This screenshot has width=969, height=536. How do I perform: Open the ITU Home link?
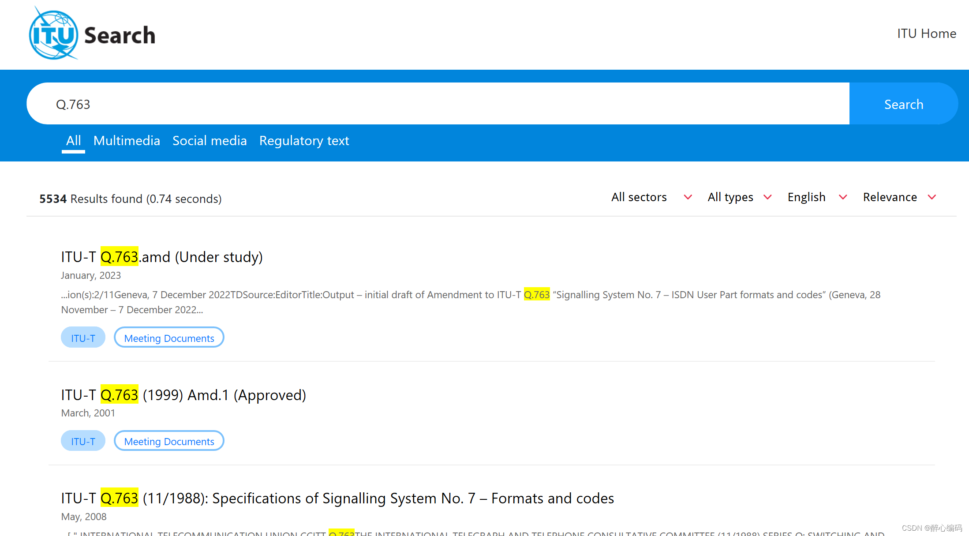[x=926, y=34]
